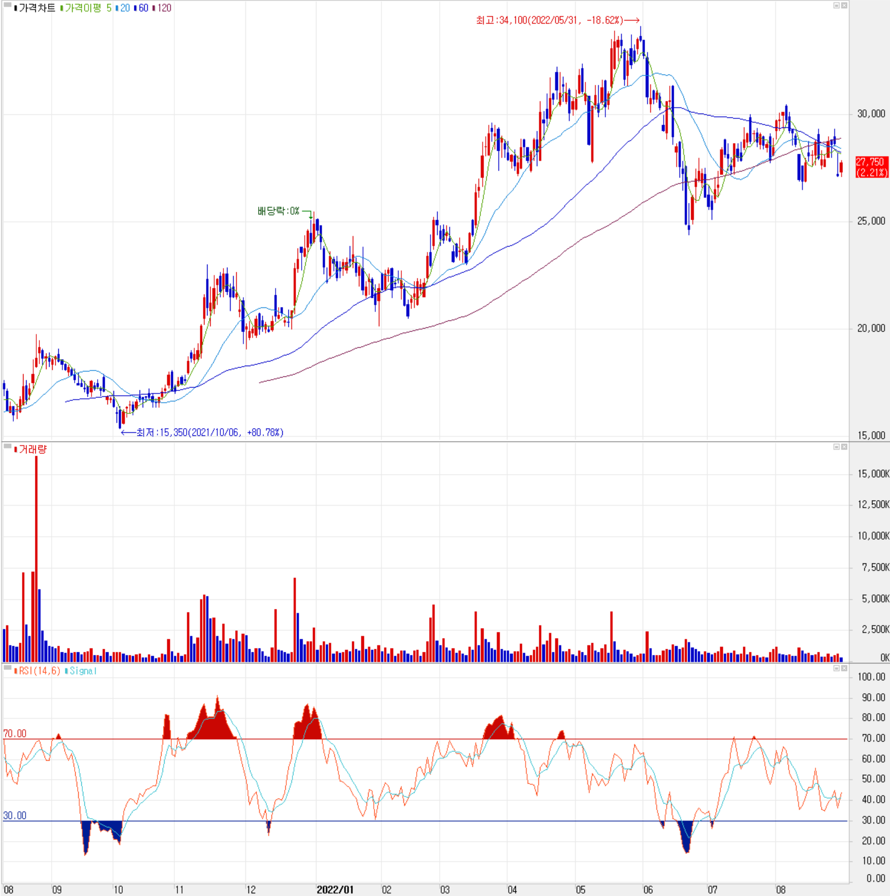Click the 최저:15,350 low price annotation
This screenshot has width=890, height=896.
202,433
